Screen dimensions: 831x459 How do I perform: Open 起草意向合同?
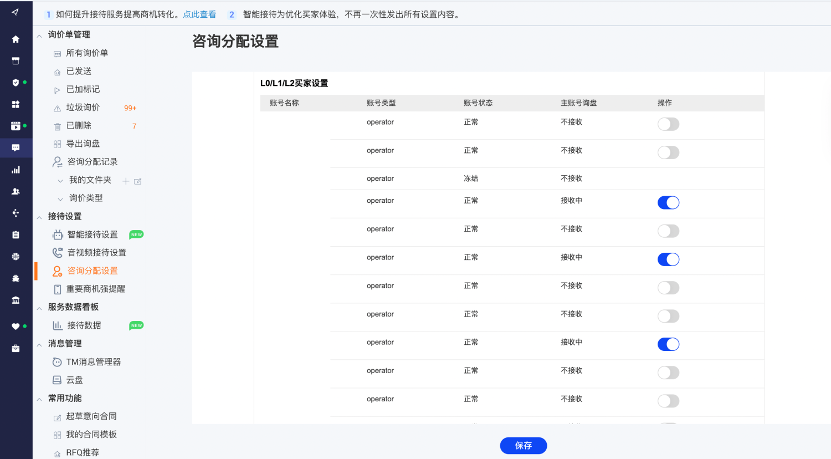pyautogui.click(x=91, y=416)
